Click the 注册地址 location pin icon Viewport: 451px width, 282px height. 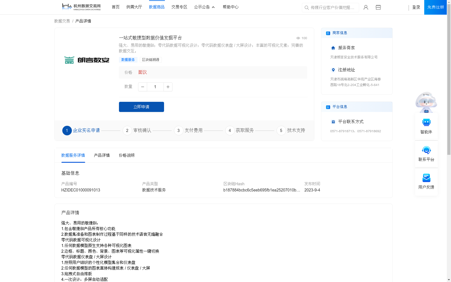coord(333,70)
